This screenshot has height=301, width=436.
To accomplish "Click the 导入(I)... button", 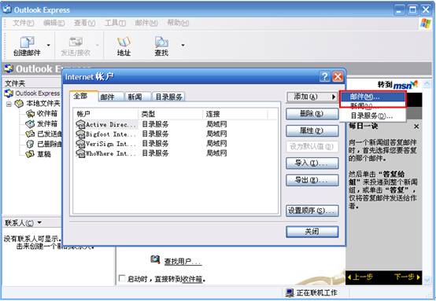I will point(312,163).
